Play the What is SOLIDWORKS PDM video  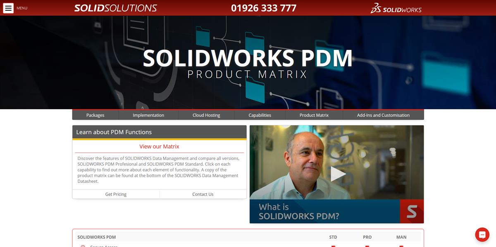(x=338, y=174)
